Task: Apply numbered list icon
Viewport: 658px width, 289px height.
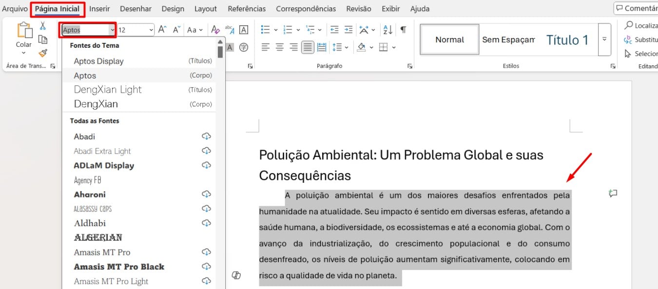Action: [x=288, y=30]
